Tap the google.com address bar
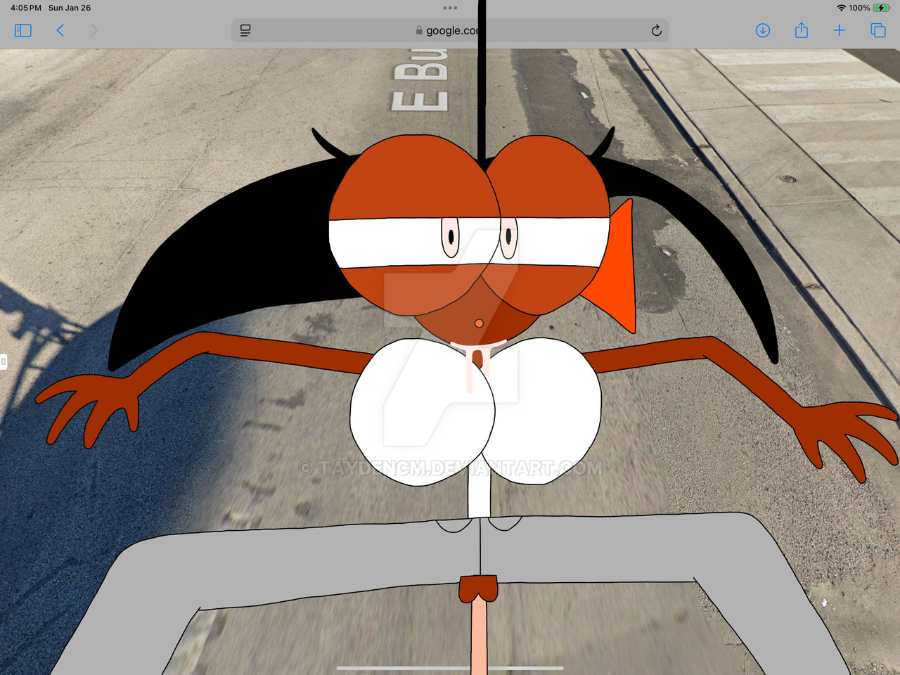Screen dimensions: 900x675 (x=450, y=30)
